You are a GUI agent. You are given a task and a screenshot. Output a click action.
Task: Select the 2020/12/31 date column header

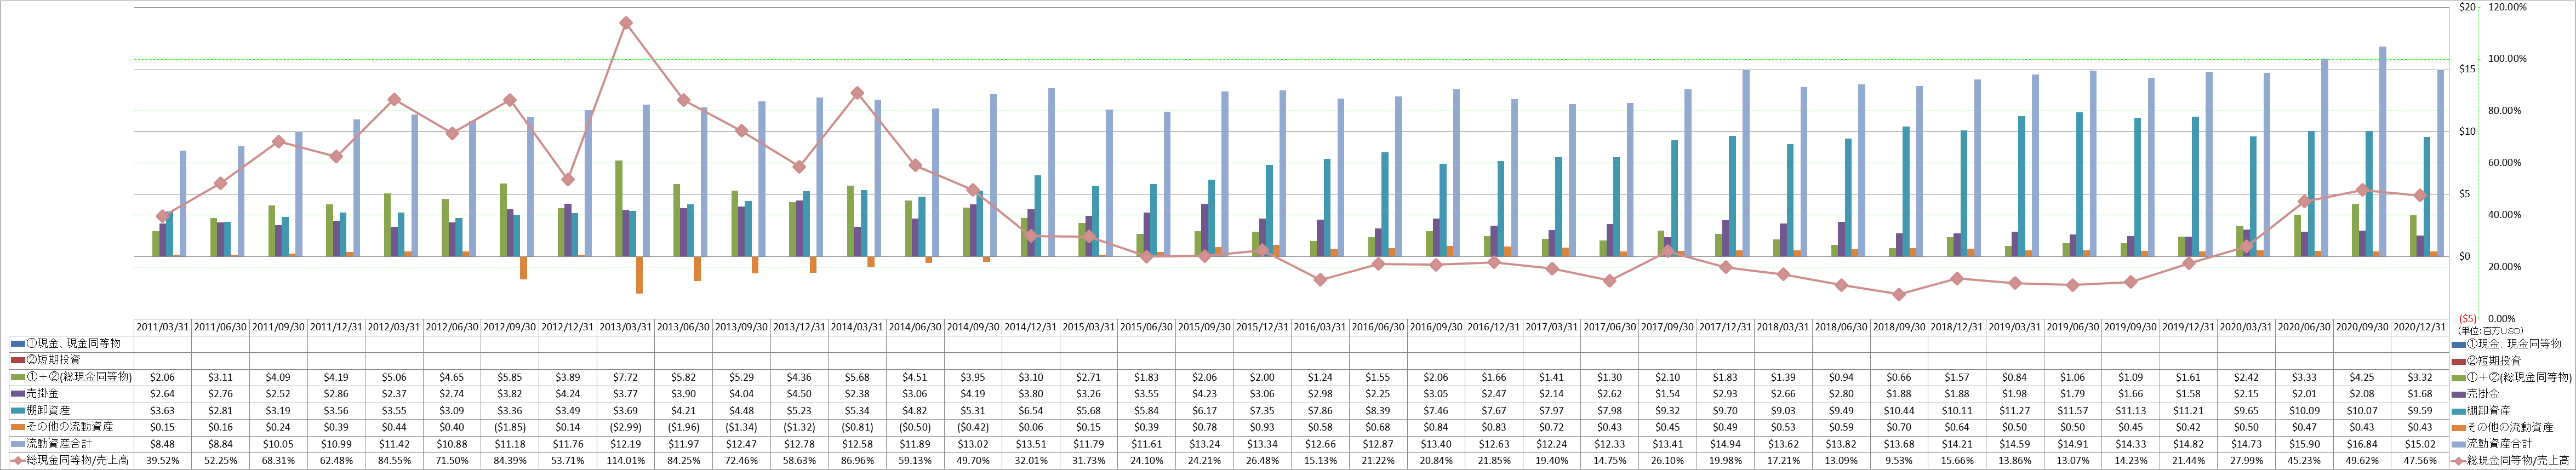coord(2420,326)
